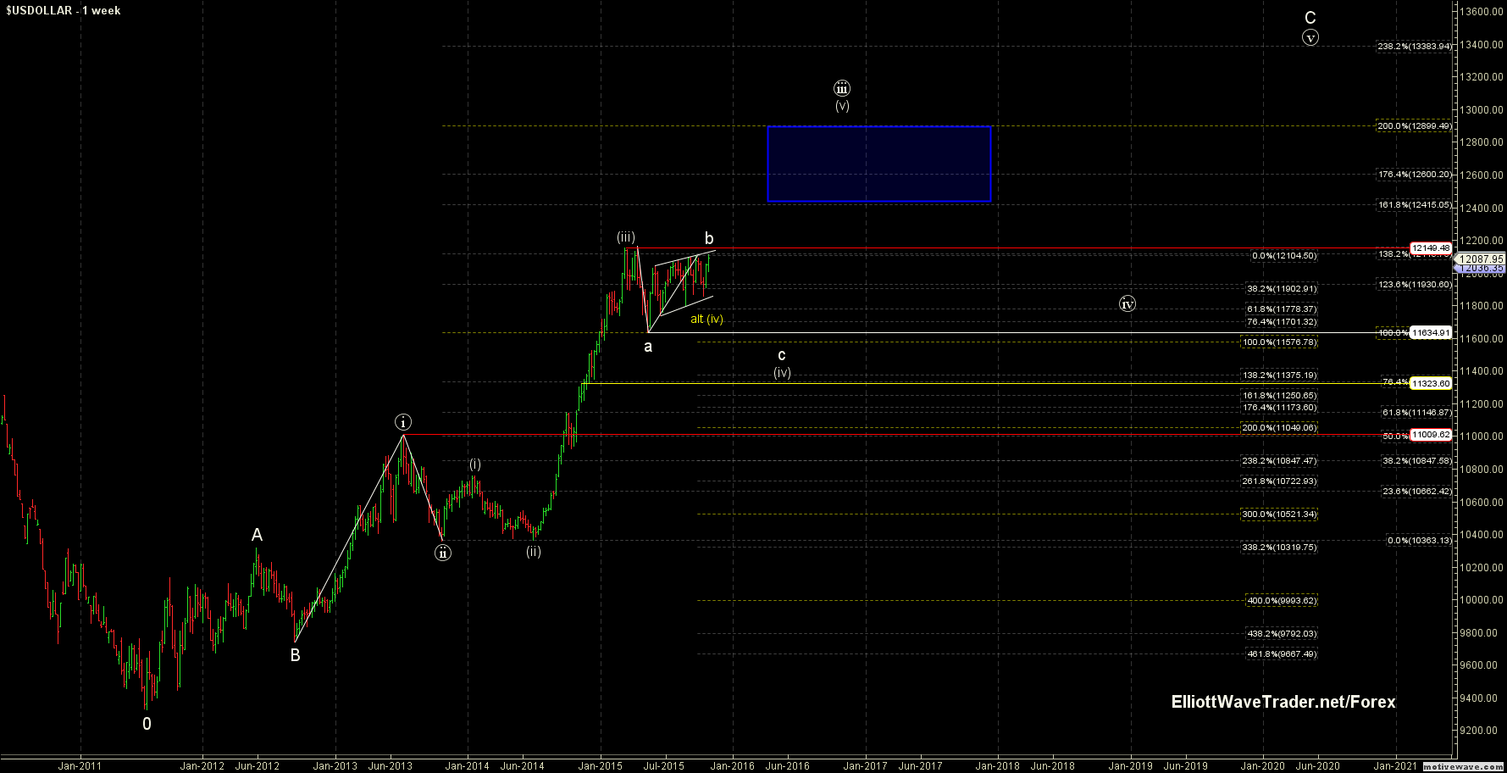
Task: Click Fibonacci label "176.4%(11173.60)"
Action: coord(1280,408)
